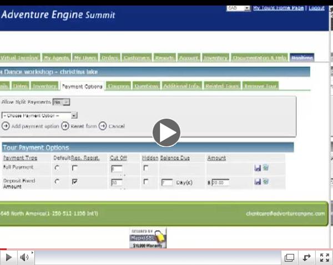Screen dimensions: 333x265
Task: Open the Customers tab
Action: (x=137, y=58)
